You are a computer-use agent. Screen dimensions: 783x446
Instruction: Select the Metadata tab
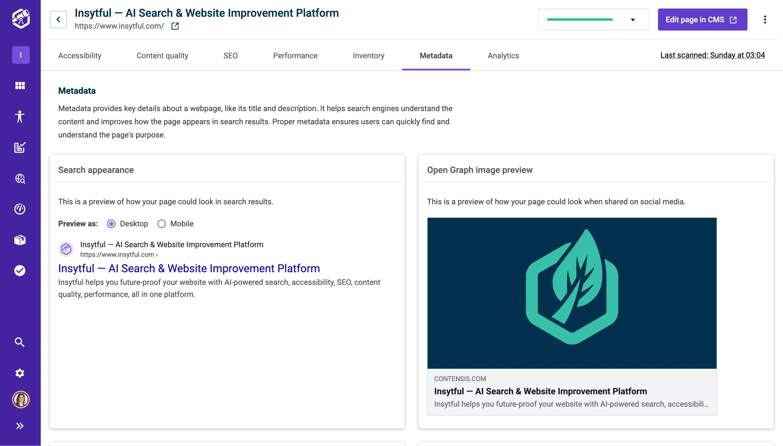(x=436, y=56)
